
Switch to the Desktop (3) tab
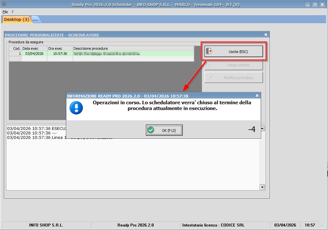(17, 20)
